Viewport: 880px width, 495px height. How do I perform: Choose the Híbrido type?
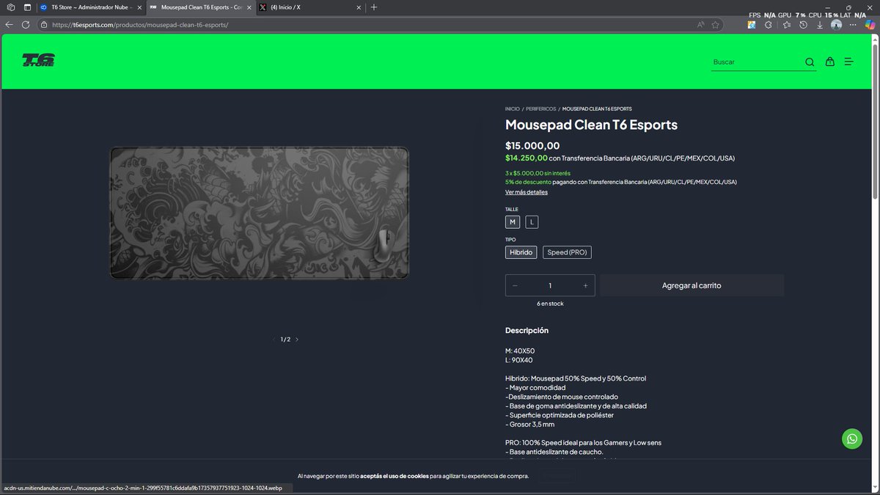point(521,252)
